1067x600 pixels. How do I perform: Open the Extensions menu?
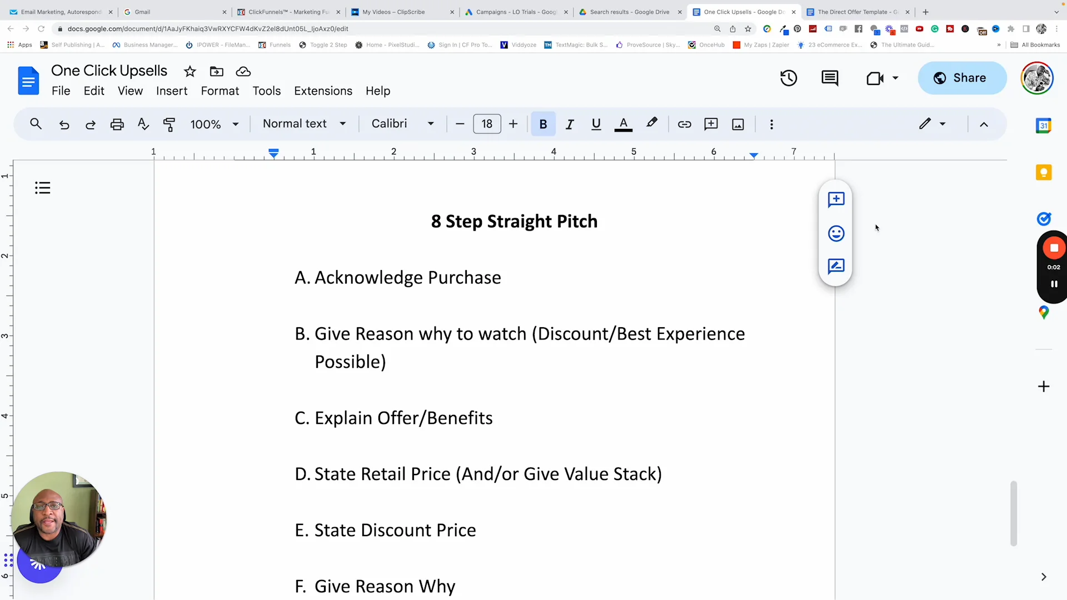click(323, 91)
